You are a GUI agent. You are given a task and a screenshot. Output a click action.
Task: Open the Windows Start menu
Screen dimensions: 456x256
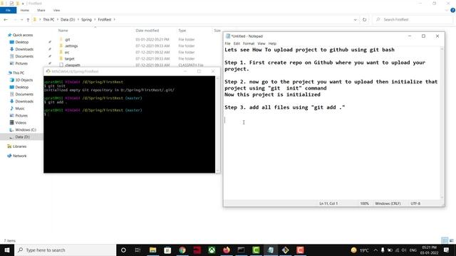point(7,250)
